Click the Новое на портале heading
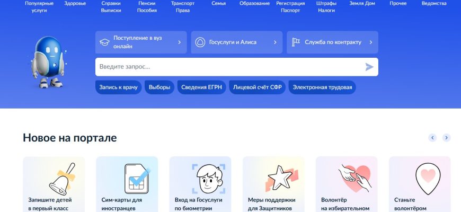Viewport: 461px width, 212px height. (x=69, y=138)
